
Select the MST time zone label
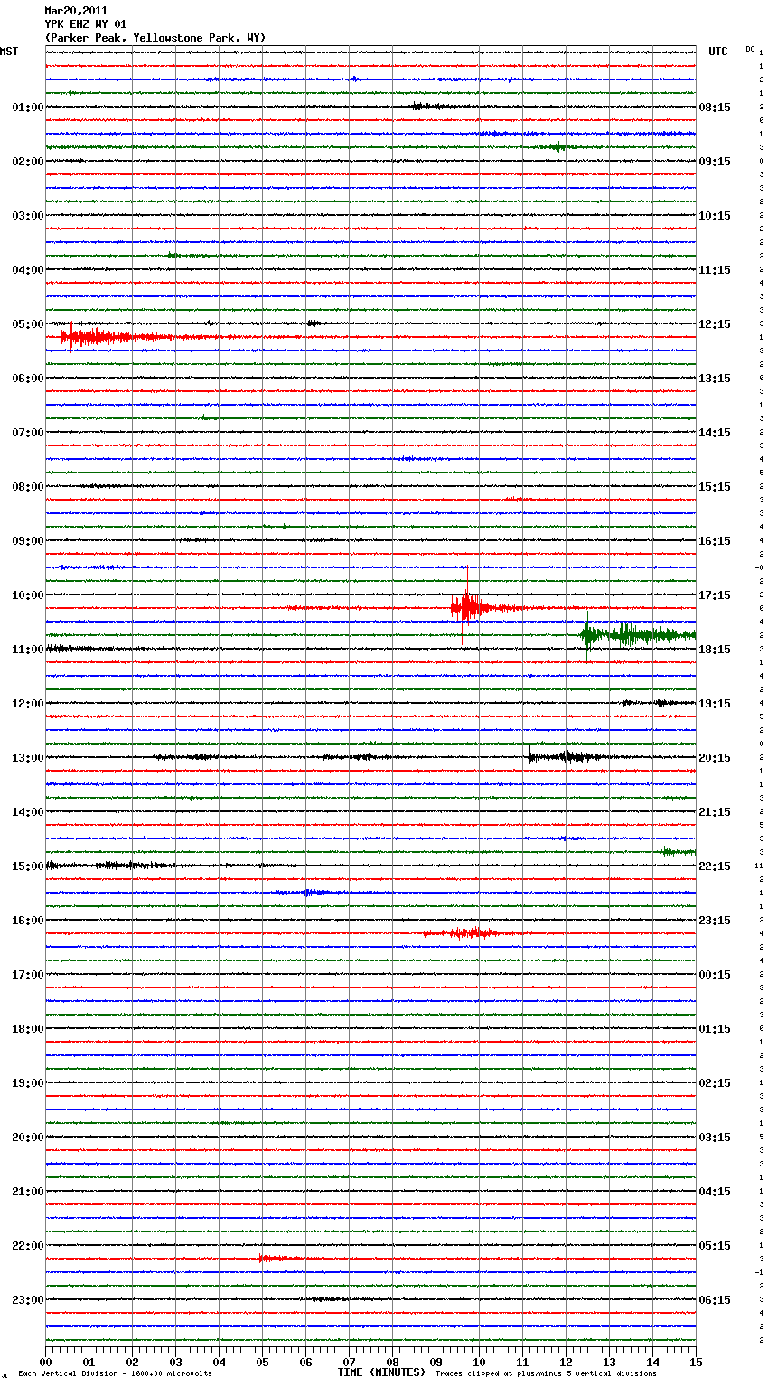point(9,52)
